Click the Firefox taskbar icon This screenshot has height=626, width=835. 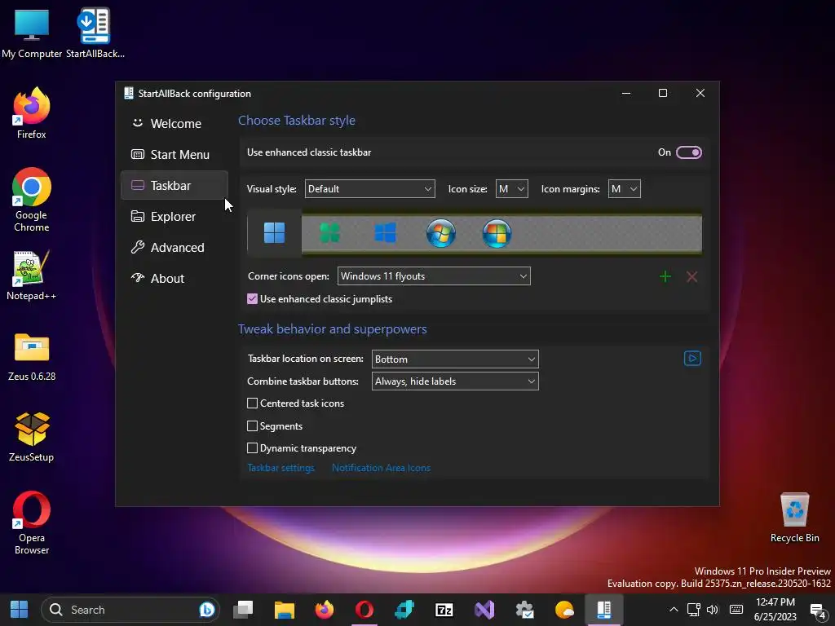pyautogui.click(x=324, y=610)
